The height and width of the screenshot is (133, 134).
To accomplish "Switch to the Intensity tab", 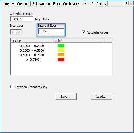I will point(8,4).
